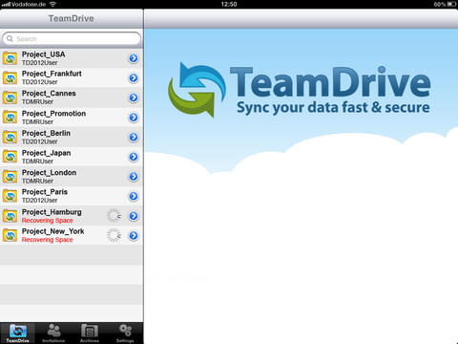458x344 pixels.
Task: Click the TDMRUser label under Project_Cannes
Action: click(x=37, y=102)
